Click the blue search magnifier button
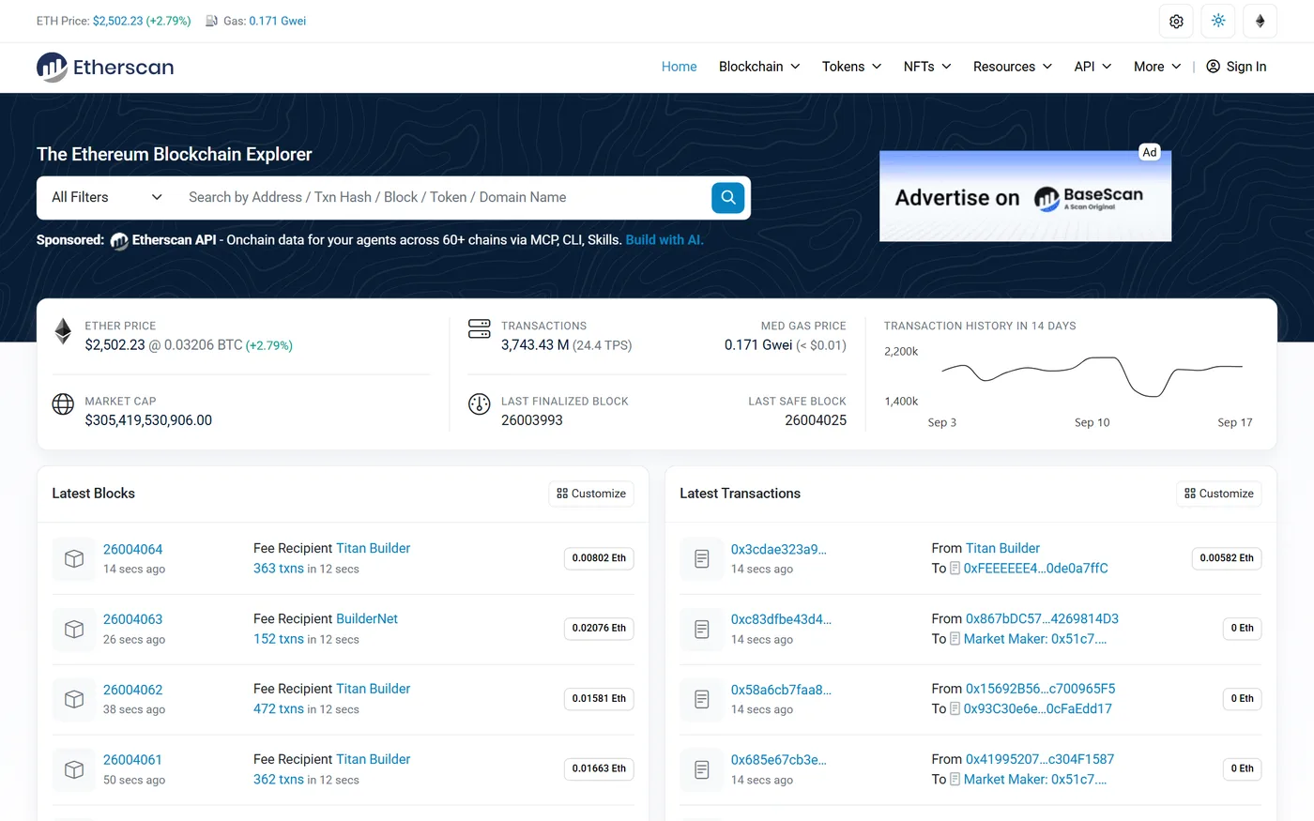Screen dimensions: 1314x821 pyautogui.click(x=728, y=197)
